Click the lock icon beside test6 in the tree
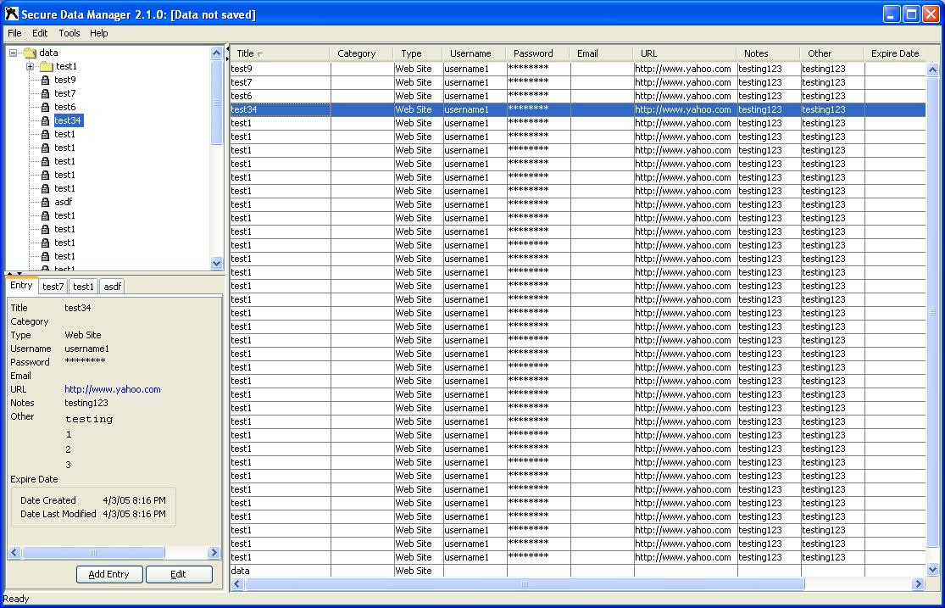 tap(45, 107)
